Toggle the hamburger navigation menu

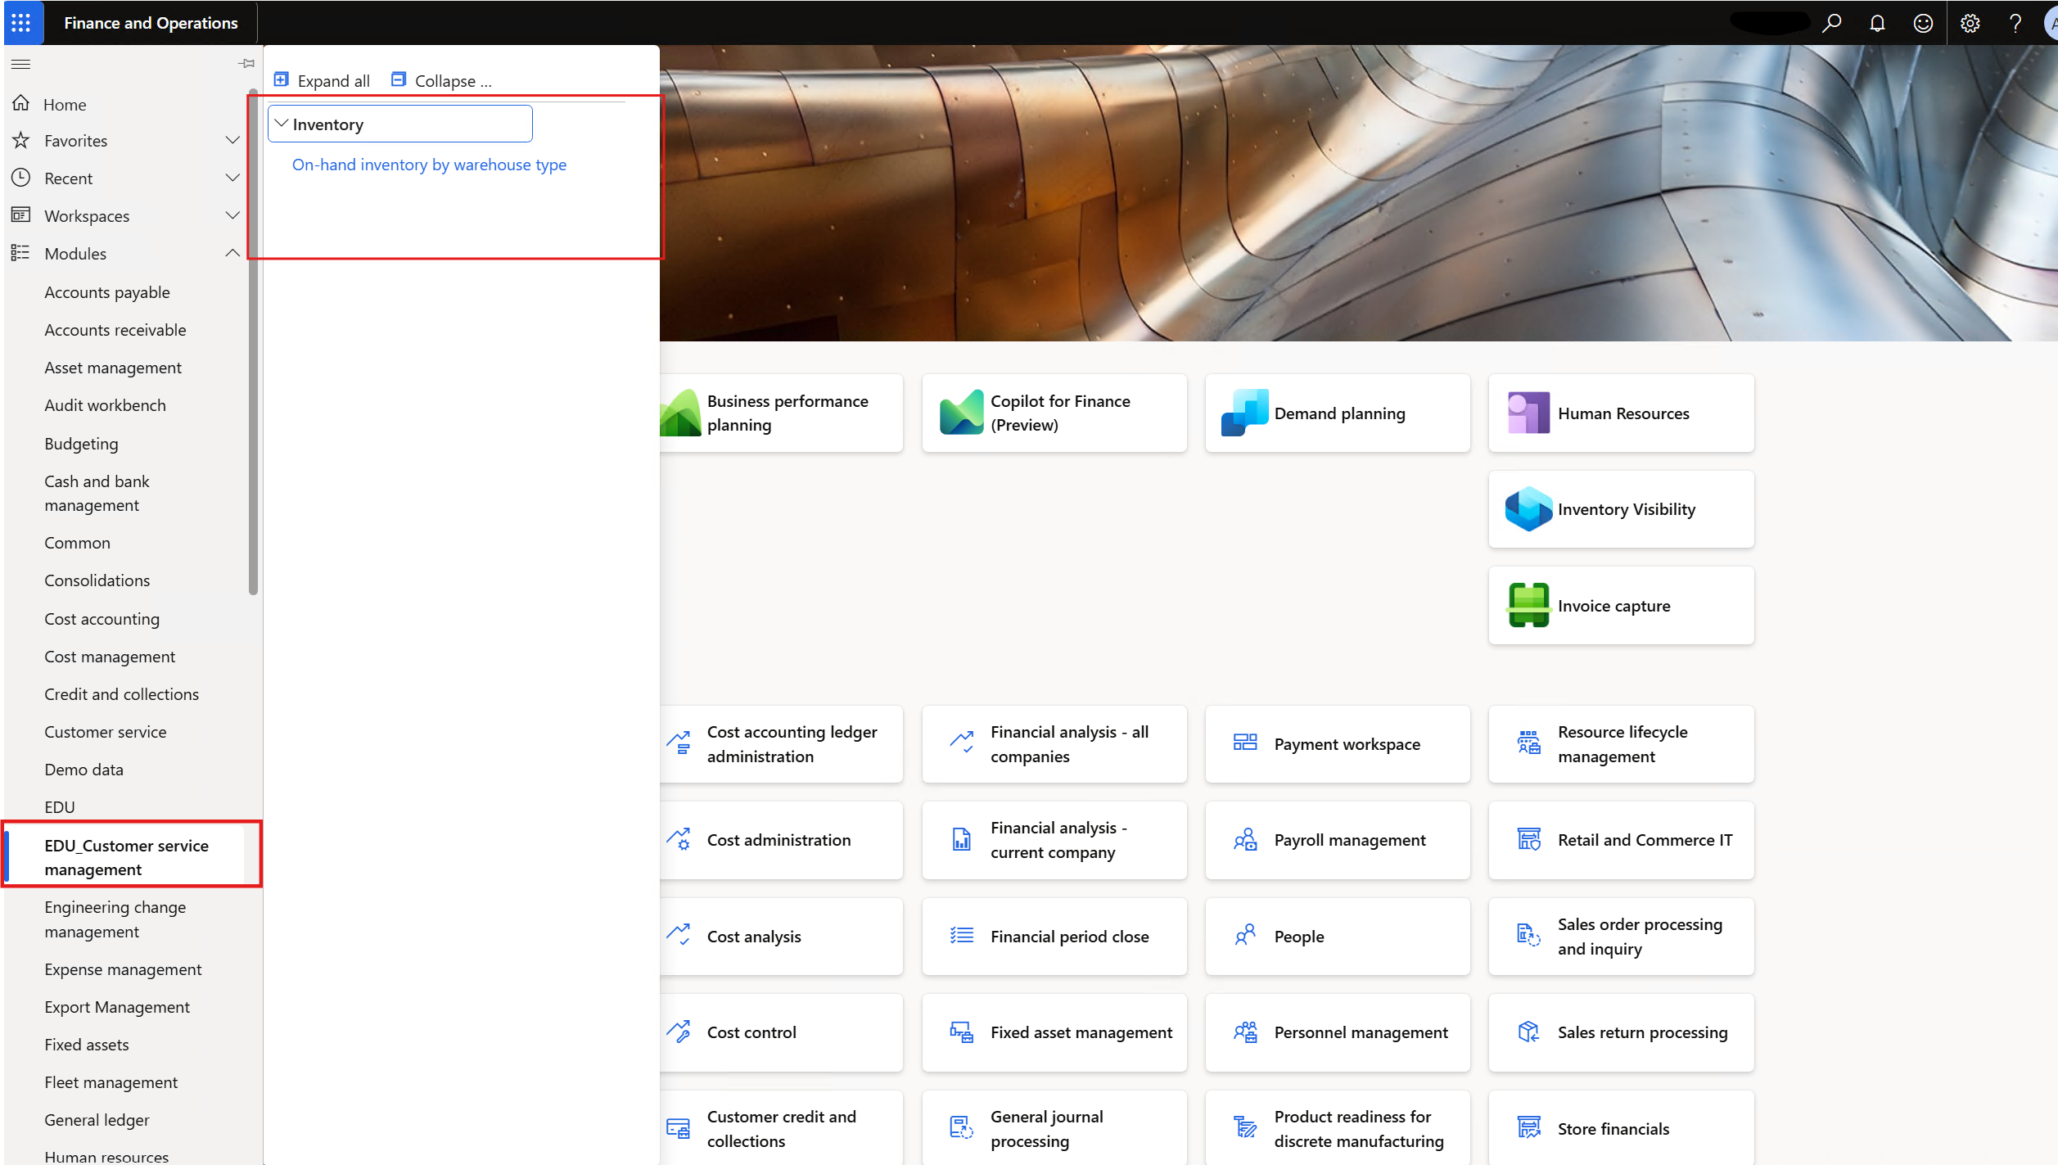coord(21,63)
